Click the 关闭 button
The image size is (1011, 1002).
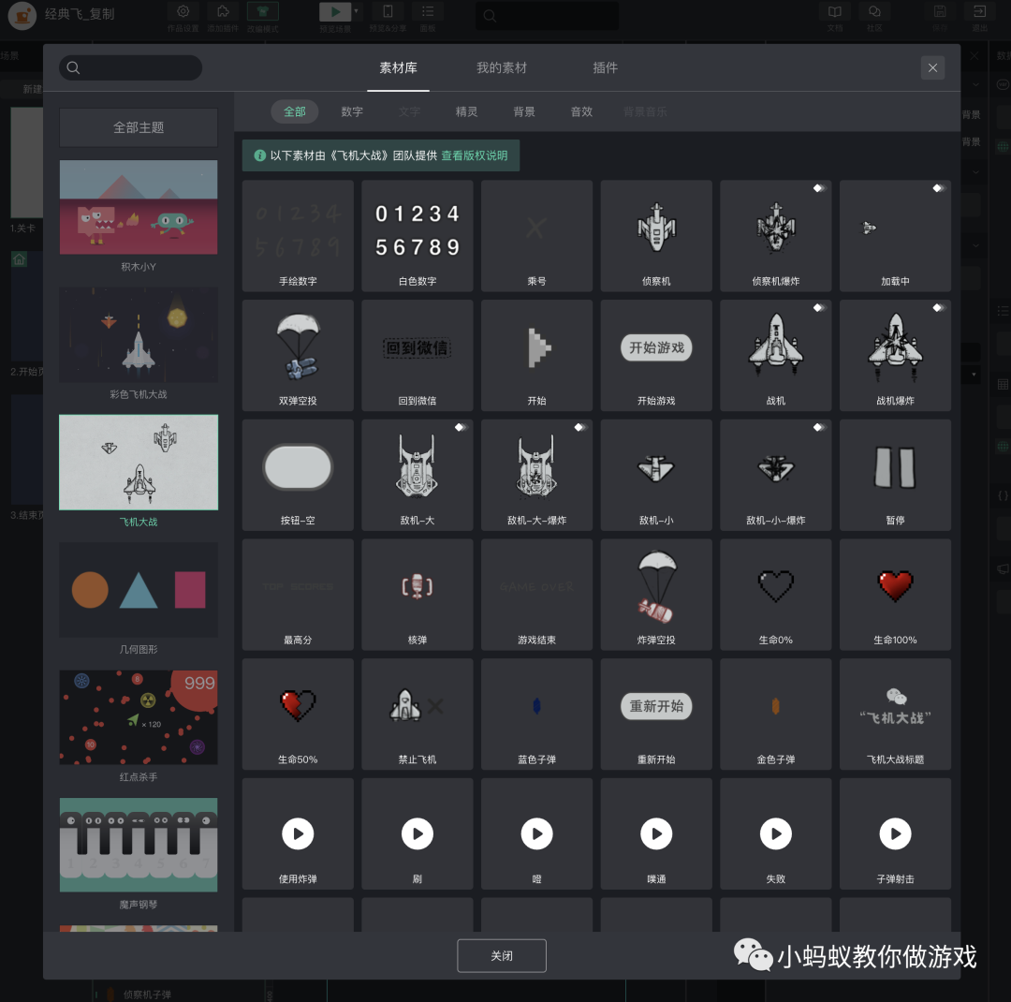(x=502, y=955)
